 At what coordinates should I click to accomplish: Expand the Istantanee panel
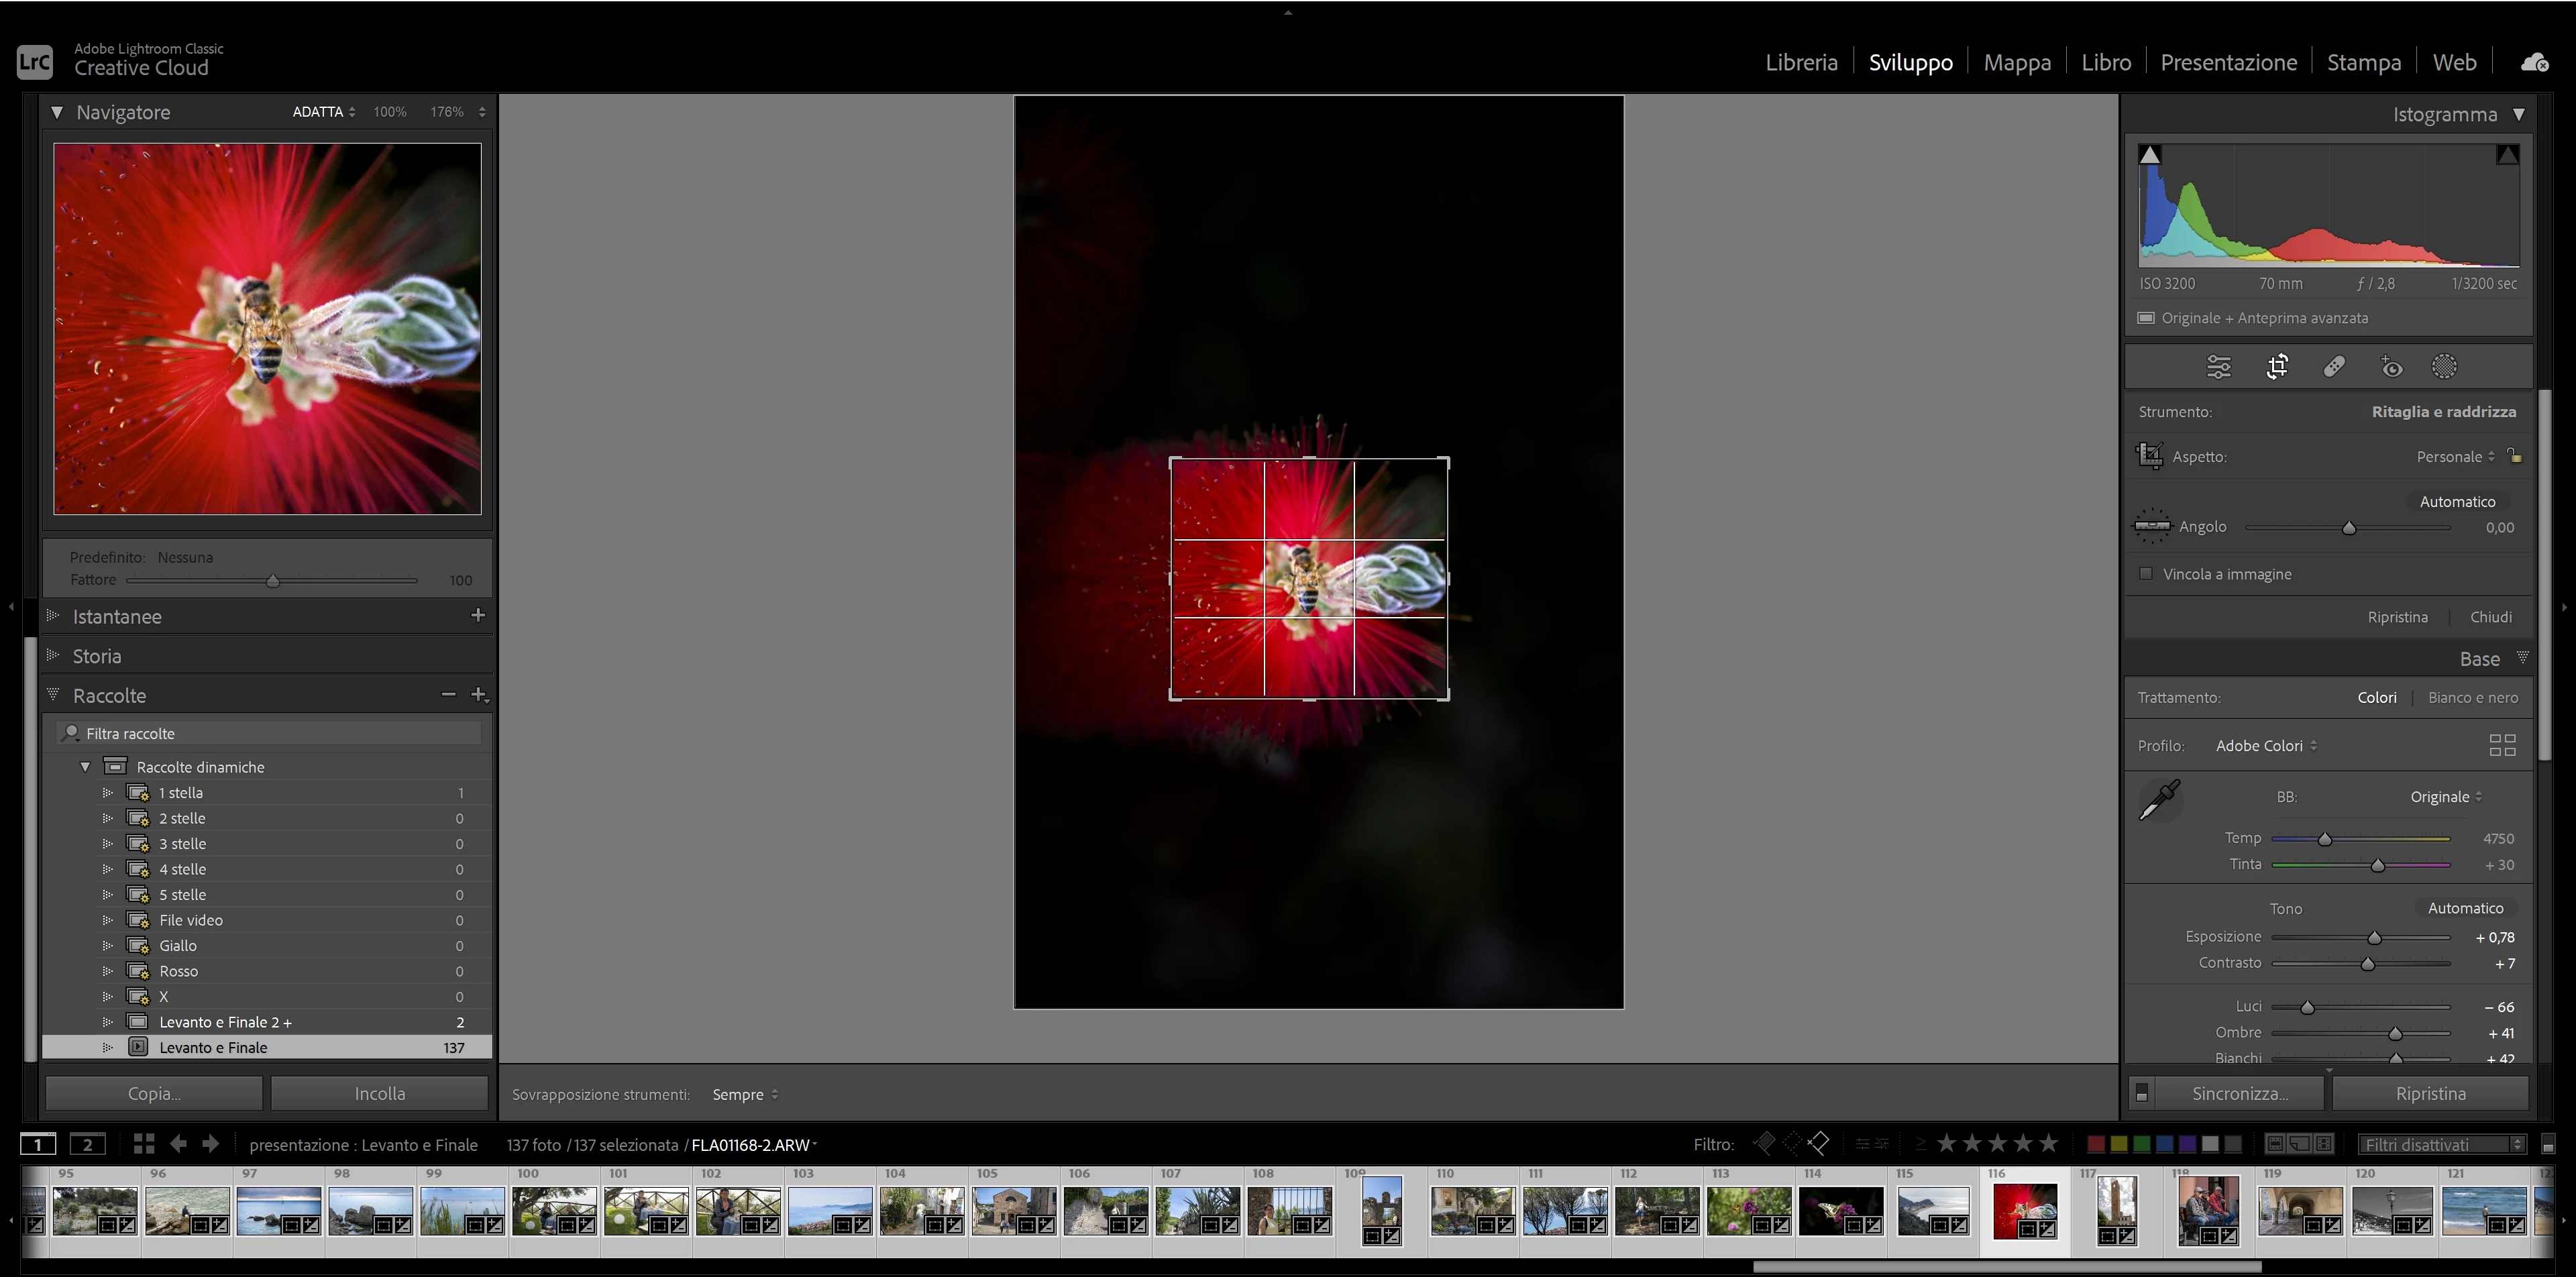pyautogui.click(x=116, y=616)
